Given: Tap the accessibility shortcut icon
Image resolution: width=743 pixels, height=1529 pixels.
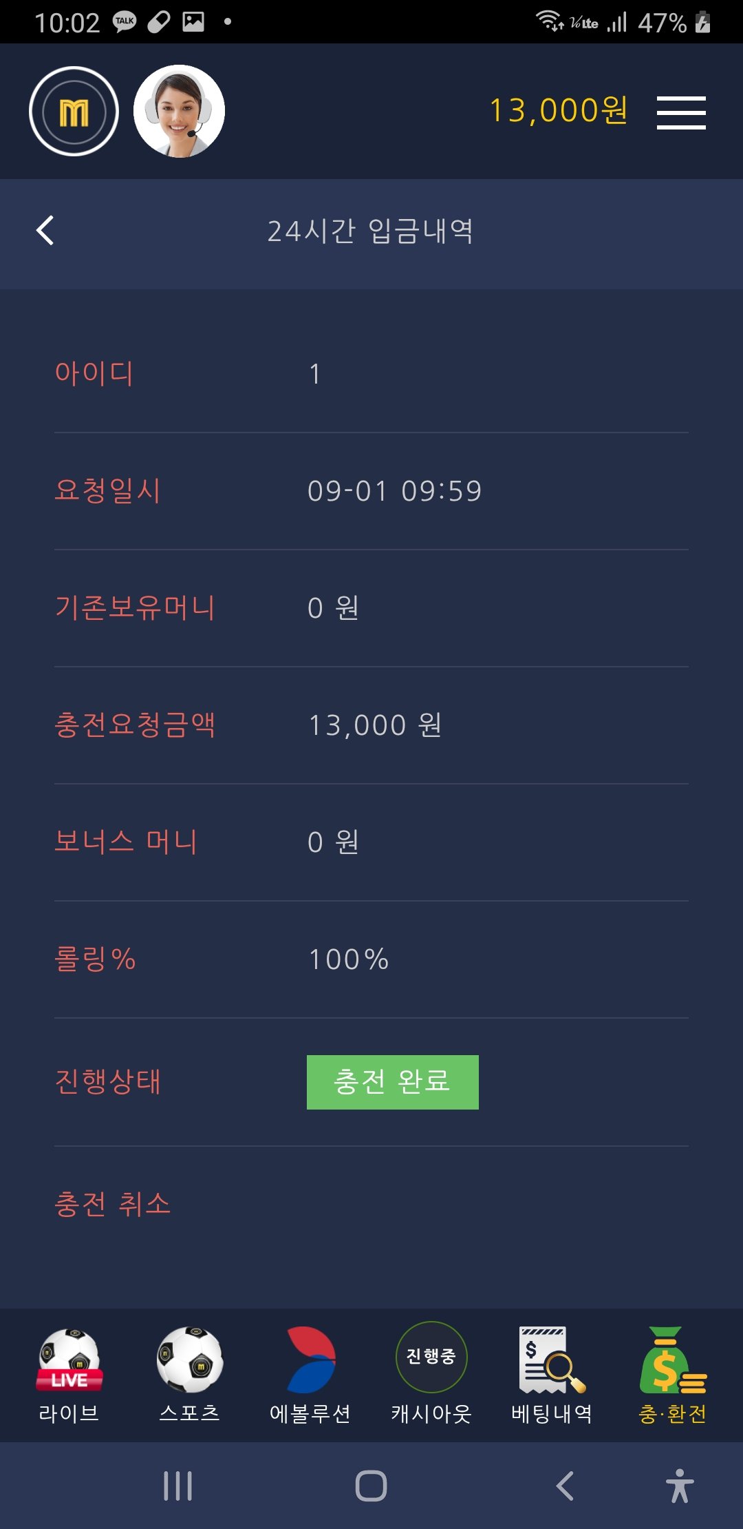Looking at the screenshot, I should pos(680,1486).
